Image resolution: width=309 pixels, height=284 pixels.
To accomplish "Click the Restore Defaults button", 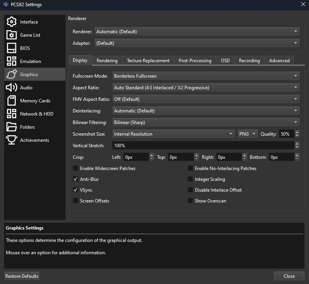I will (x=22, y=276).
